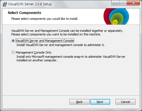Click the 'Management Console Only' label text
The width and height of the screenshot is (142, 111).
pos(33,52)
